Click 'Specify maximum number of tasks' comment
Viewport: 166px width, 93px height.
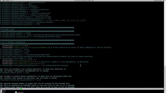(35, 83)
